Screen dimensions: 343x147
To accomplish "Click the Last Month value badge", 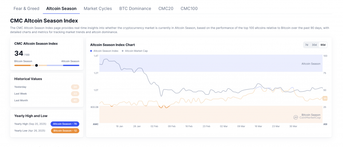I will (x=75, y=100).
